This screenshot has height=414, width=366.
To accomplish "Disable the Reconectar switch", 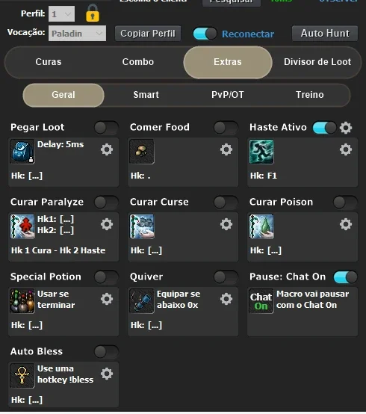I will (x=205, y=34).
